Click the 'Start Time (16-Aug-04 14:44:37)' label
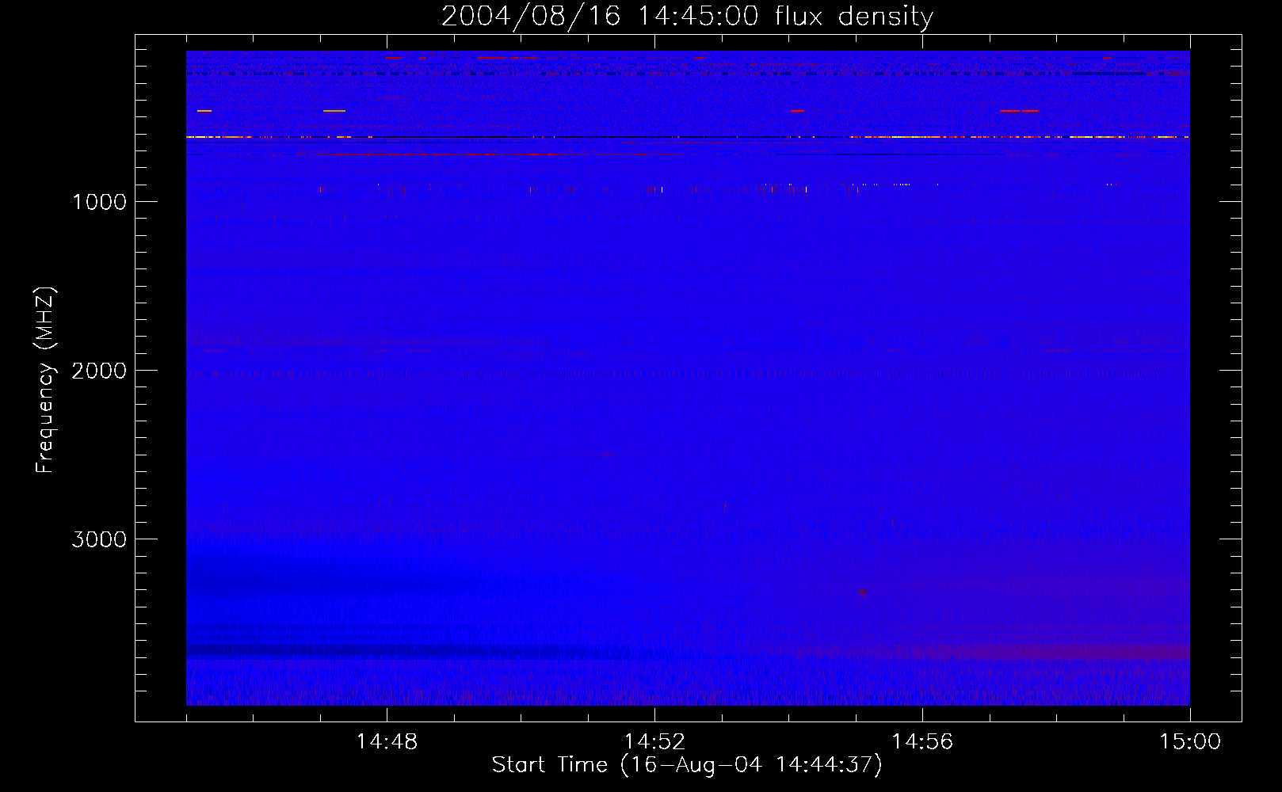Image resolution: width=1282 pixels, height=792 pixels. click(687, 765)
